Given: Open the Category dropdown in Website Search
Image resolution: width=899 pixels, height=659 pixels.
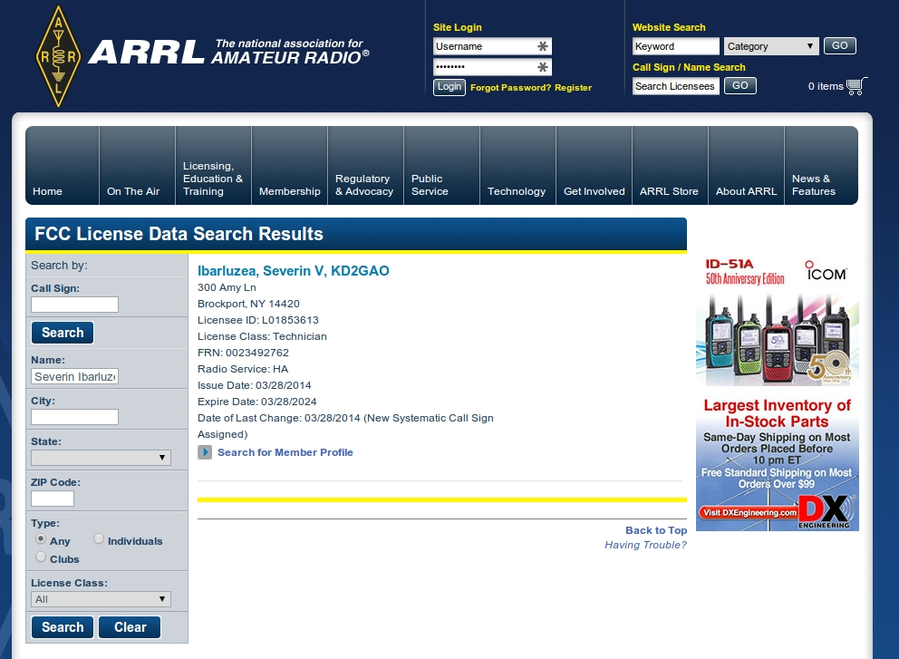Looking at the screenshot, I should [770, 46].
